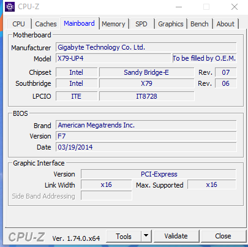The height and width of the screenshot is (247, 248).
Task: Open the SPD tab
Action: 141,24
